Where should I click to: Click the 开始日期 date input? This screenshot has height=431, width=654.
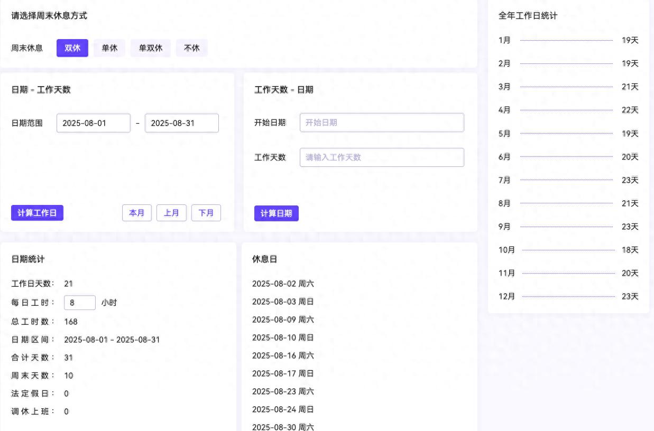tap(382, 123)
